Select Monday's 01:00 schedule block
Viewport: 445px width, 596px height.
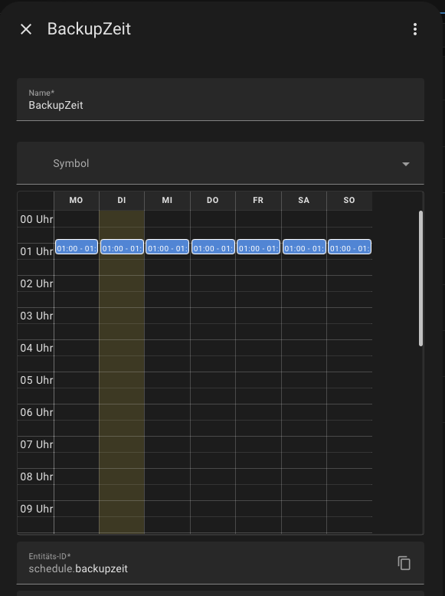(77, 247)
